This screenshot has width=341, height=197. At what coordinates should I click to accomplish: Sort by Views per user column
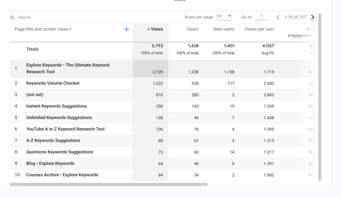pyautogui.click(x=259, y=29)
